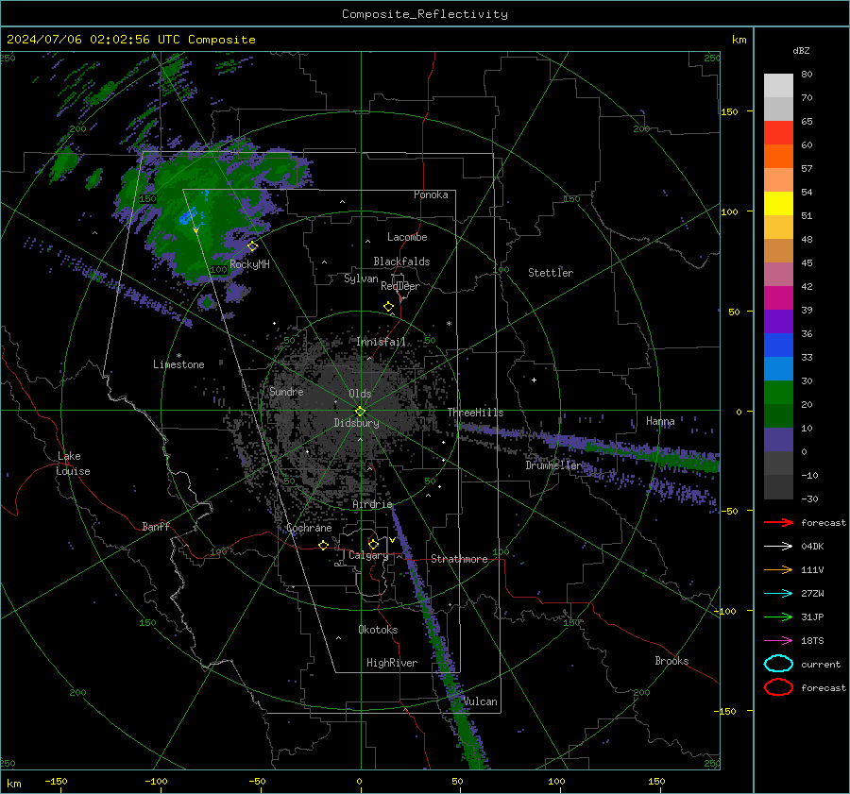Image resolution: width=850 pixels, height=794 pixels.
Task: Select the yellow V marker northeast of Calgary
Action: 393,540
